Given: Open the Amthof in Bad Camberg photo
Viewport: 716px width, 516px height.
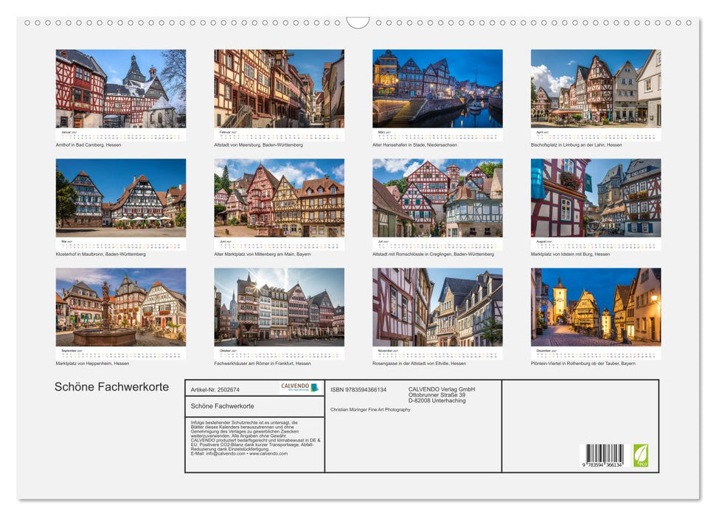Looking at the screenshot, I should [120, 88].
